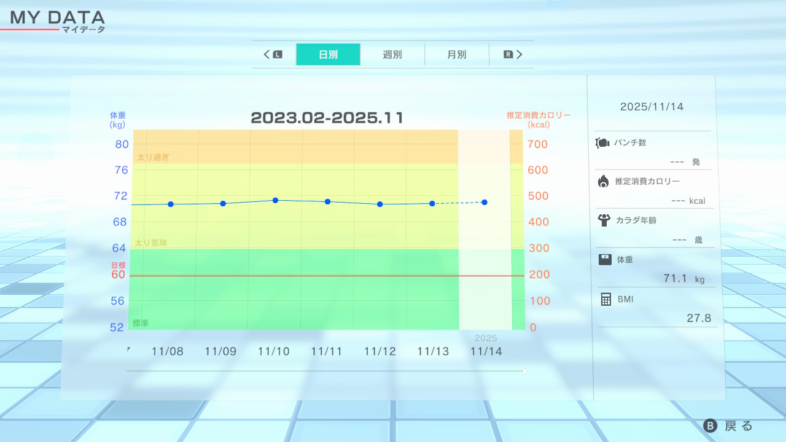
Task: Go to next view with right chevron
Action: pos(519,55)
